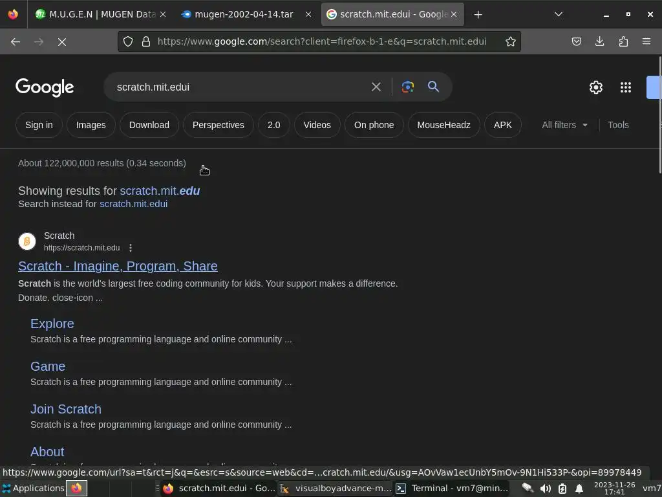Select the Perspectives filter chip
The height and width of the screenshot is (497, 662).
coord(219,125)
